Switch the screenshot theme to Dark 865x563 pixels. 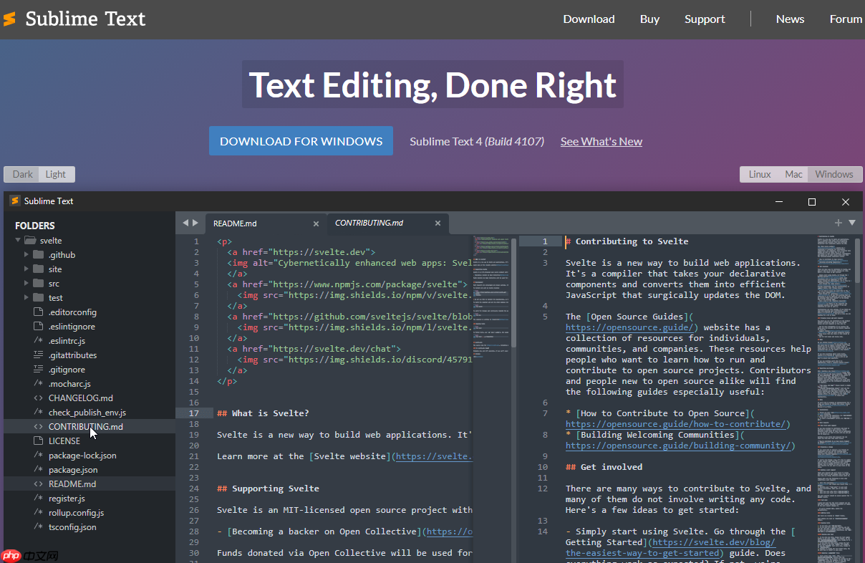(x=23, y=174)
